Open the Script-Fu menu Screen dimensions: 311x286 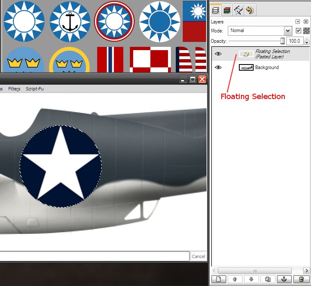click(x=35, y=89)
